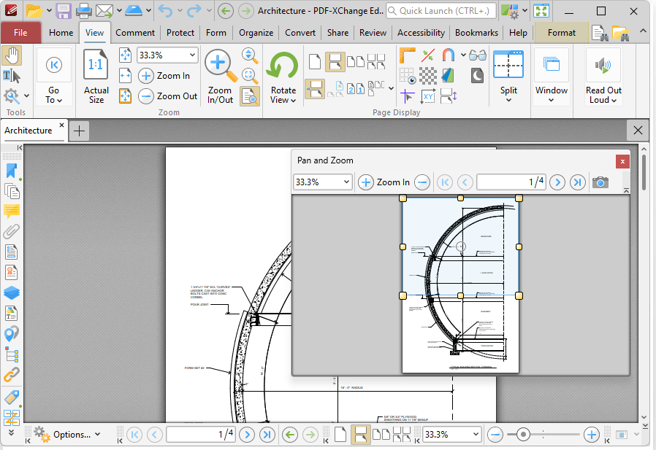Screen dimensions: 656x450
Task: Click the zoom slider in status bar
Action: (522, 435)
